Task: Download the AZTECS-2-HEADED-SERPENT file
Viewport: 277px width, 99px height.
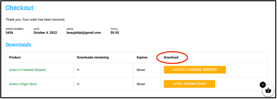Action: pyautogui.click(x=195, y=70)
